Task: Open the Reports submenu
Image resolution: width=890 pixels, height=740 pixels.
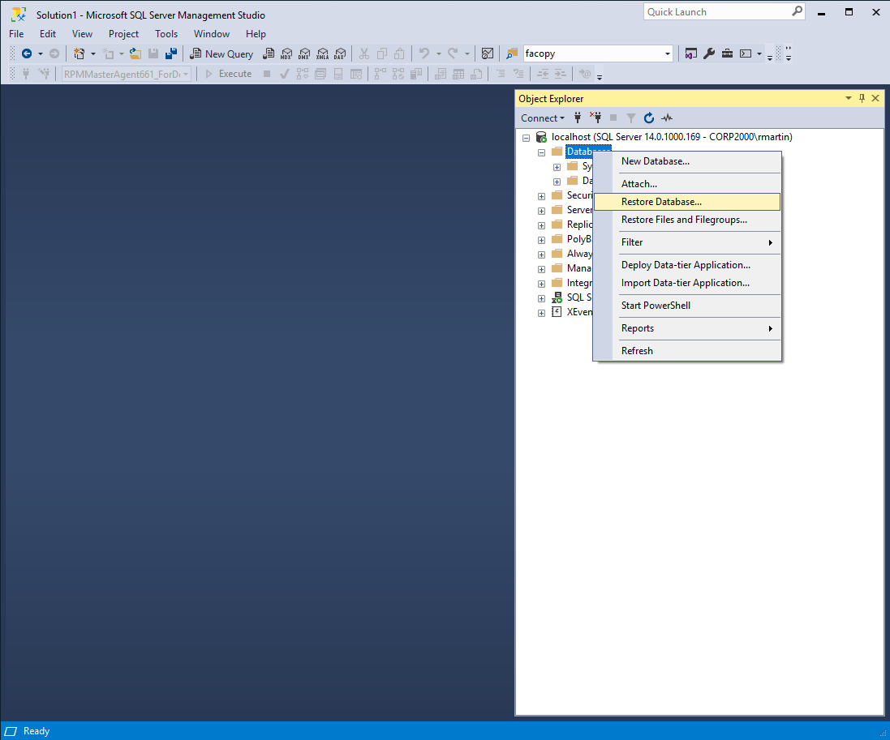Action: coord(687,328)
